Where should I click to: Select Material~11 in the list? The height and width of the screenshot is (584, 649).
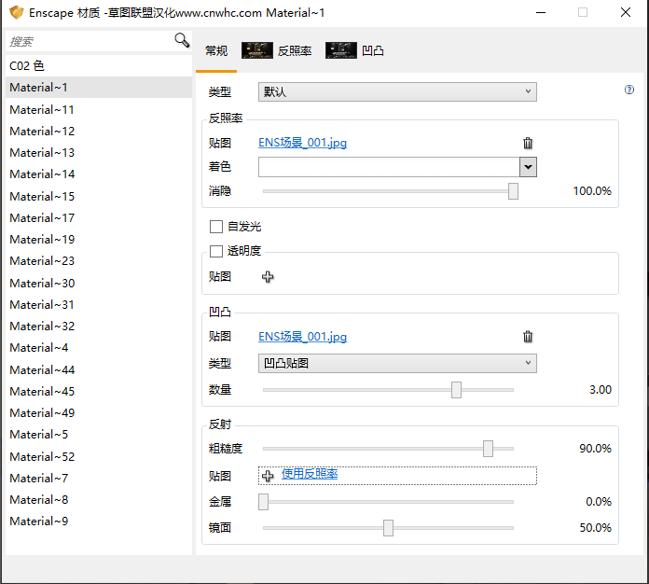coord(99,110)
